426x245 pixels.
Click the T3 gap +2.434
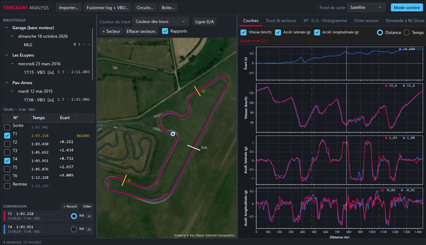pos(66,150)
